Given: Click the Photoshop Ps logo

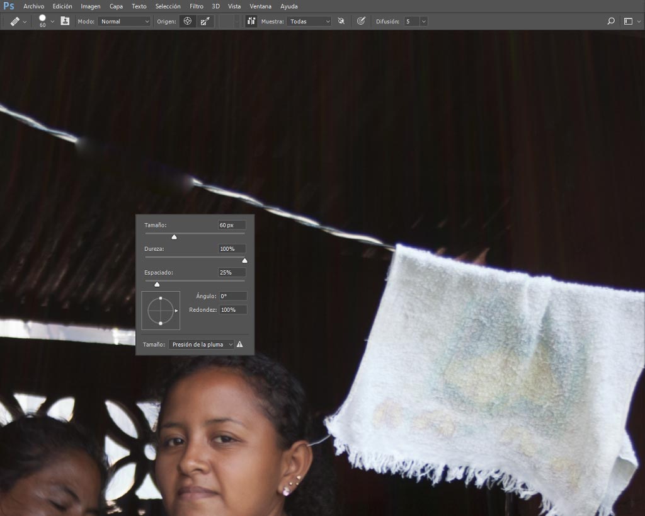Looking at the screenshot, I should pos(8,6).
